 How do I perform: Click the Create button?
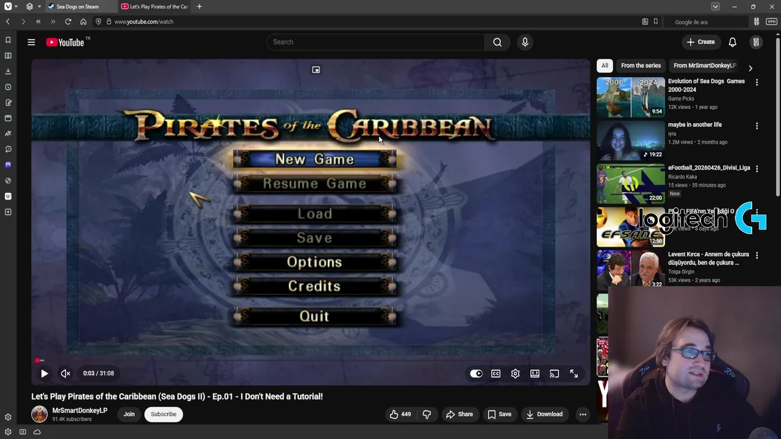tap(700, 42)
